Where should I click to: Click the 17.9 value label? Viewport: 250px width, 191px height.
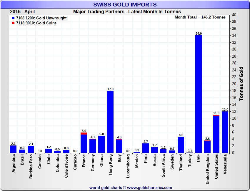[110, 89]
